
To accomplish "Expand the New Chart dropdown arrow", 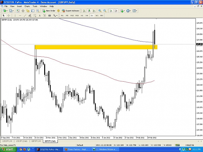I will tap(7, 11).
